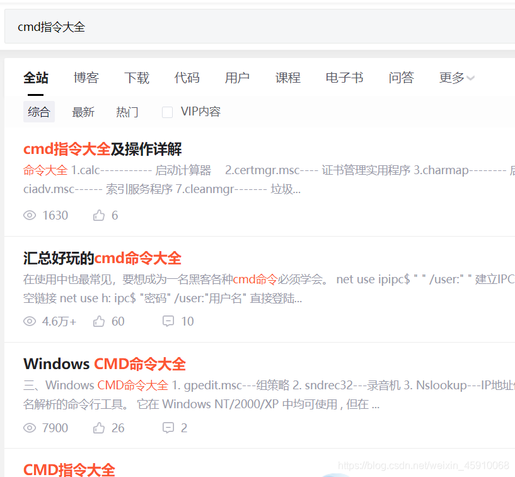Click the eye views icon beside 7900
The width and height of the screenshot is (515, 477).
coord(30,428)
